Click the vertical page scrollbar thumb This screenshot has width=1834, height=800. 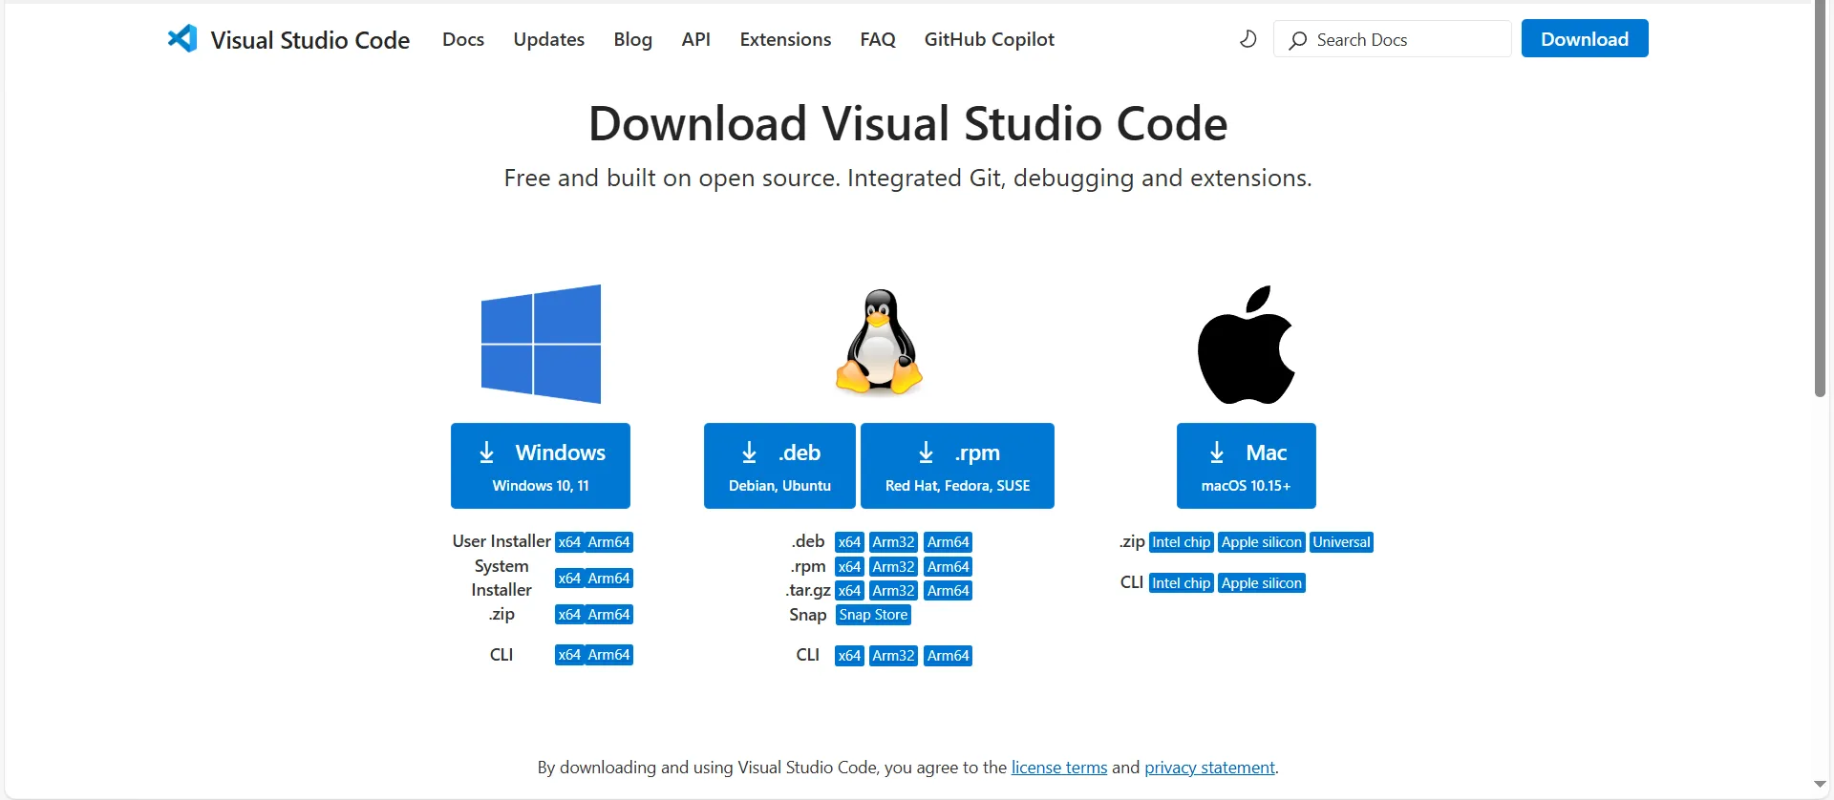click(x=1820, y=200)
